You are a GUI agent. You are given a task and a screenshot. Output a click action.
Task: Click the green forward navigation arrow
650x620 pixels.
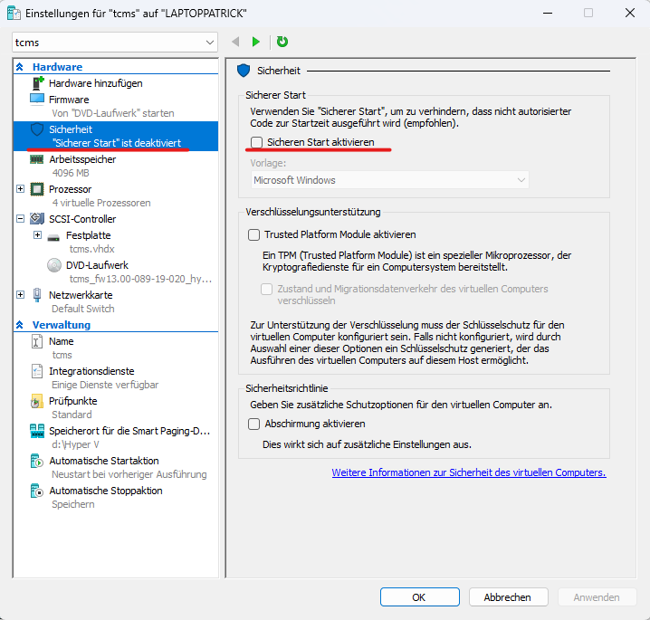[256, 42]
